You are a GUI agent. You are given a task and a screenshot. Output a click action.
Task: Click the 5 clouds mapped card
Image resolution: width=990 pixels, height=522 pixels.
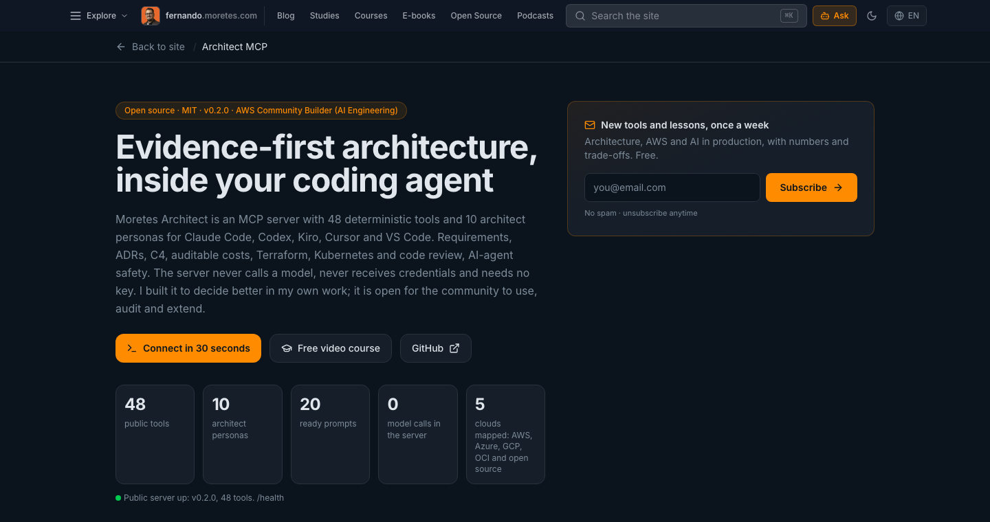pyautogui.click(x=505, y=435)
